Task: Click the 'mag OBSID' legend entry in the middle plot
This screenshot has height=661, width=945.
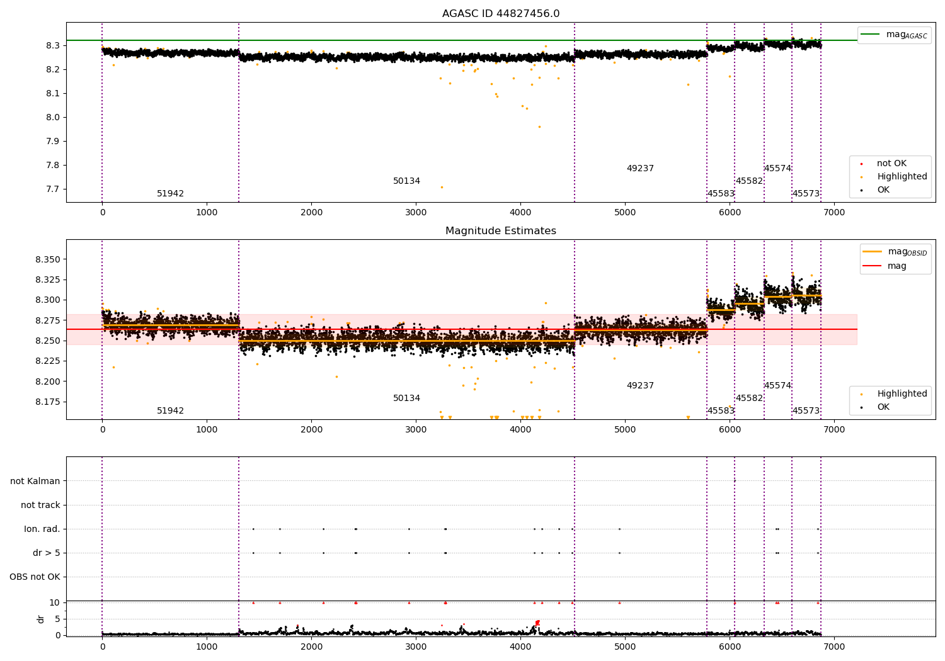Action: (x=895, y=252)
